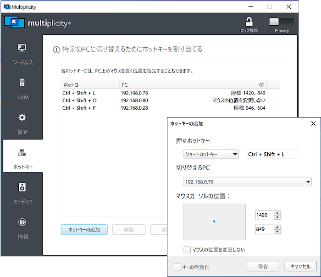Click the 座標 946, 504 cell

point(249,108)
